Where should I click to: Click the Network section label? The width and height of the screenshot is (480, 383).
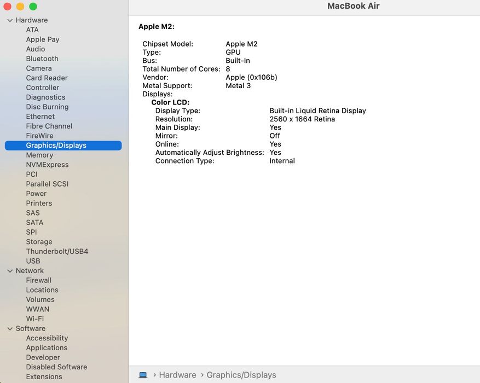point(30,271)
